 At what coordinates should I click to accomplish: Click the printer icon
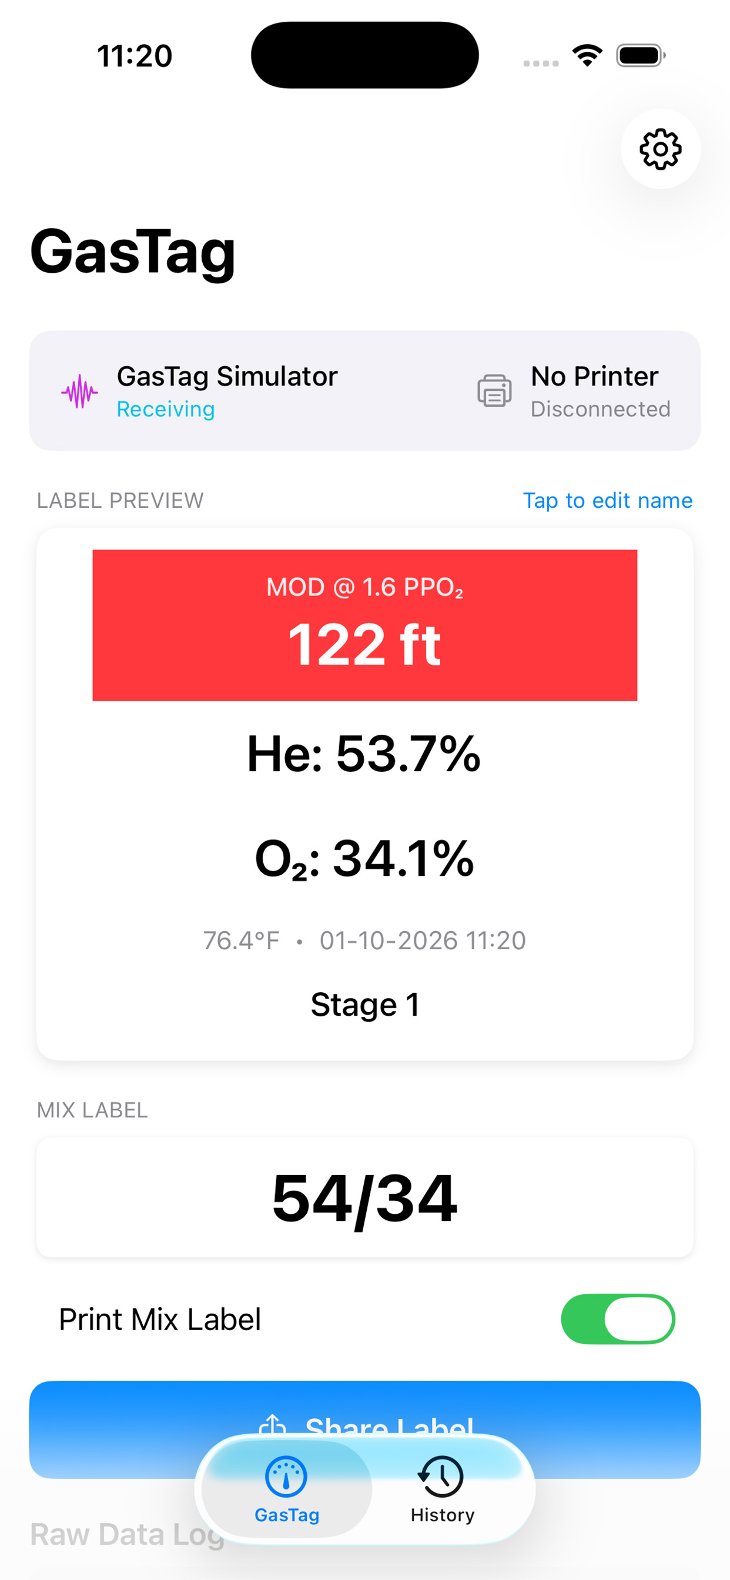494,391
